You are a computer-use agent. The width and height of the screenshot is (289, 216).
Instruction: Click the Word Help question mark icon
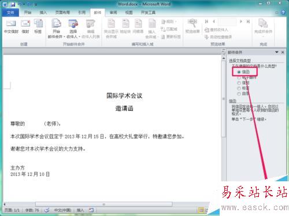pyautogui.click(x=283, y=13)
